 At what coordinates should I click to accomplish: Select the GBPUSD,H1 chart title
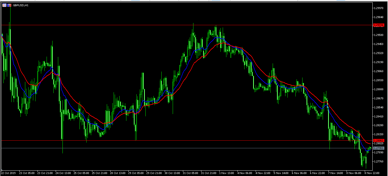point(20,5)
